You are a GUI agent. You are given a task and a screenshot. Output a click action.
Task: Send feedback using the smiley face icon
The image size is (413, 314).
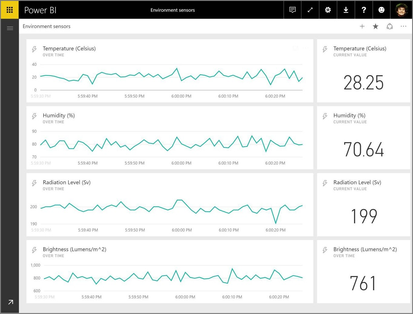pyautogui.click(x=382, y=10)
